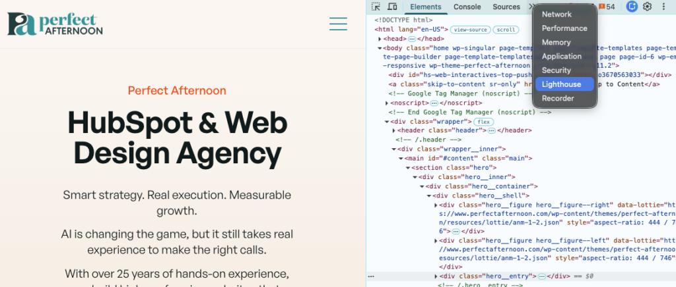Expand the header class header node
This screenshot has height=287, width=676.
pos(394,130)
